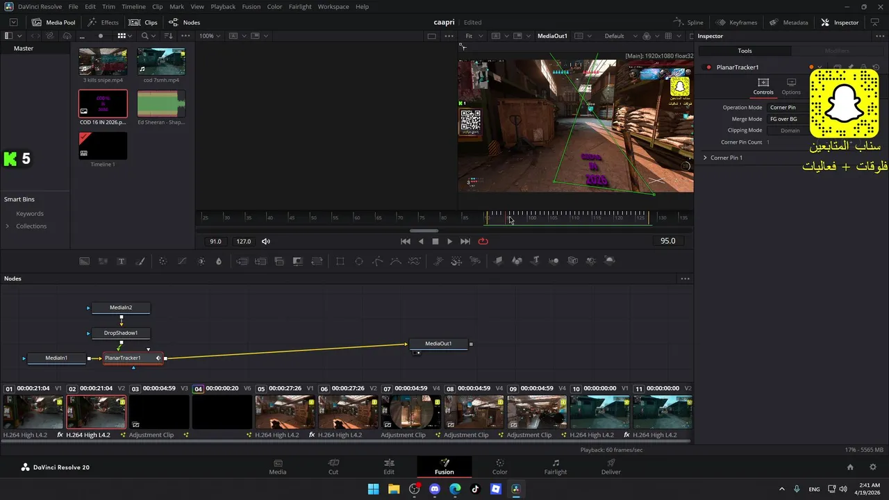Select the DropShadow1 node
889x500 pixels.
tap(121, 333)
